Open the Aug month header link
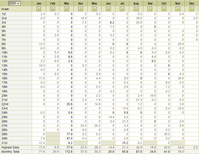This screenshot has height=154, width=199. [x=136, y=3]
